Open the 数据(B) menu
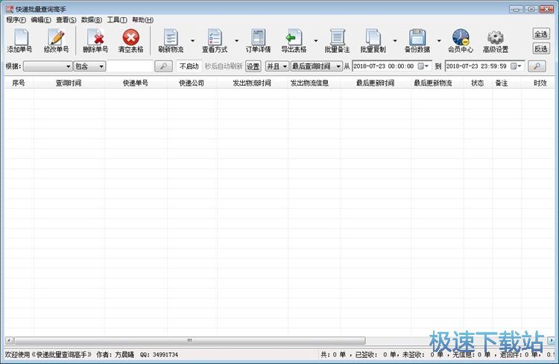The image size is (559, 364). tap(92, 20)
